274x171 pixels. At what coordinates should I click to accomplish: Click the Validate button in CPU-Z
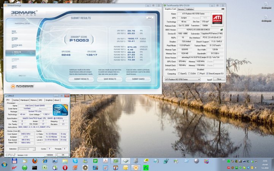coord(50,155)
